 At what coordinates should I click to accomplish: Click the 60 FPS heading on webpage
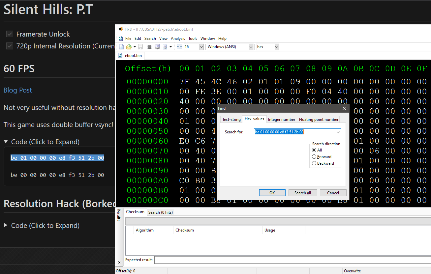[19, 69]
